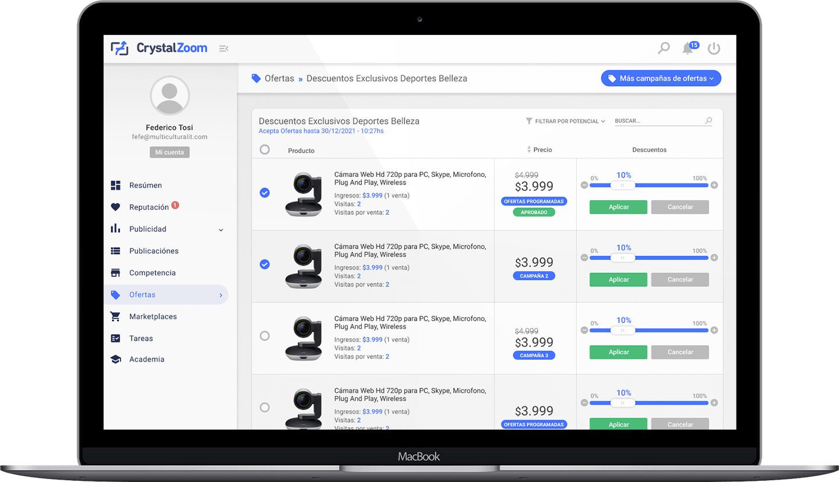The height and width of the screenshot is (482, 839).
Task: Click the CrystalZoom logo icon
Action: point(119,48)
